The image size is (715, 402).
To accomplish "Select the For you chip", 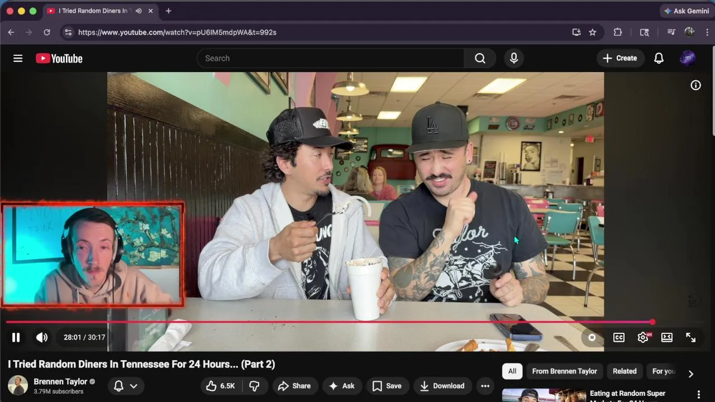I will coord(664,371).
